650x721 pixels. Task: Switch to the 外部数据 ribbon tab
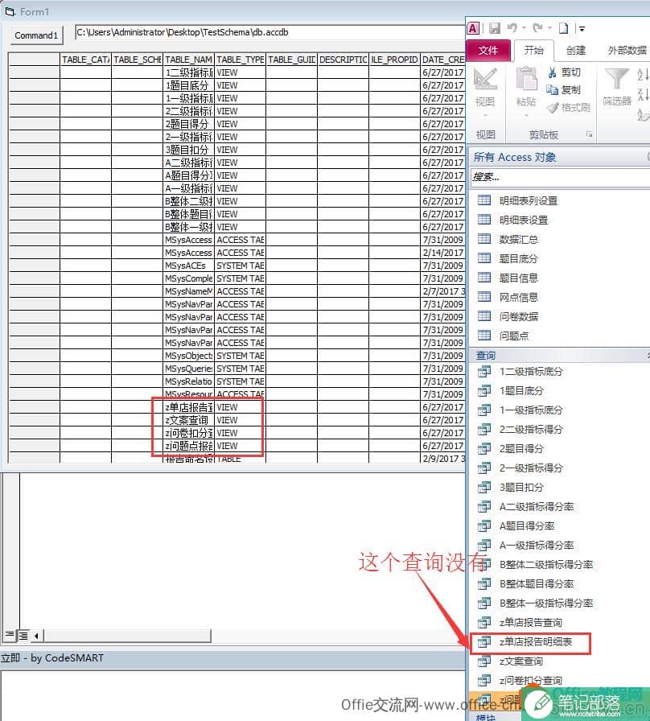click(627, 50)
